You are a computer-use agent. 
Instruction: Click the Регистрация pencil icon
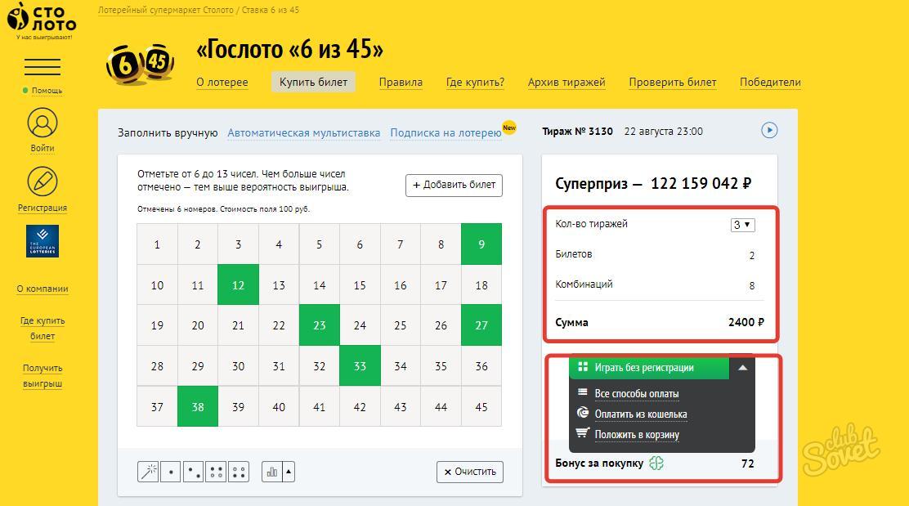(x=43, y=182)
